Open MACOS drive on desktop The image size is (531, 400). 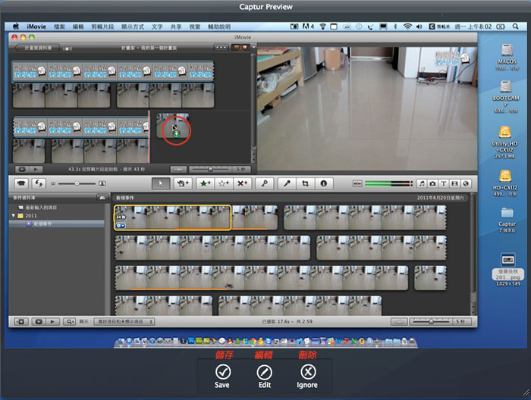point(507,57)
